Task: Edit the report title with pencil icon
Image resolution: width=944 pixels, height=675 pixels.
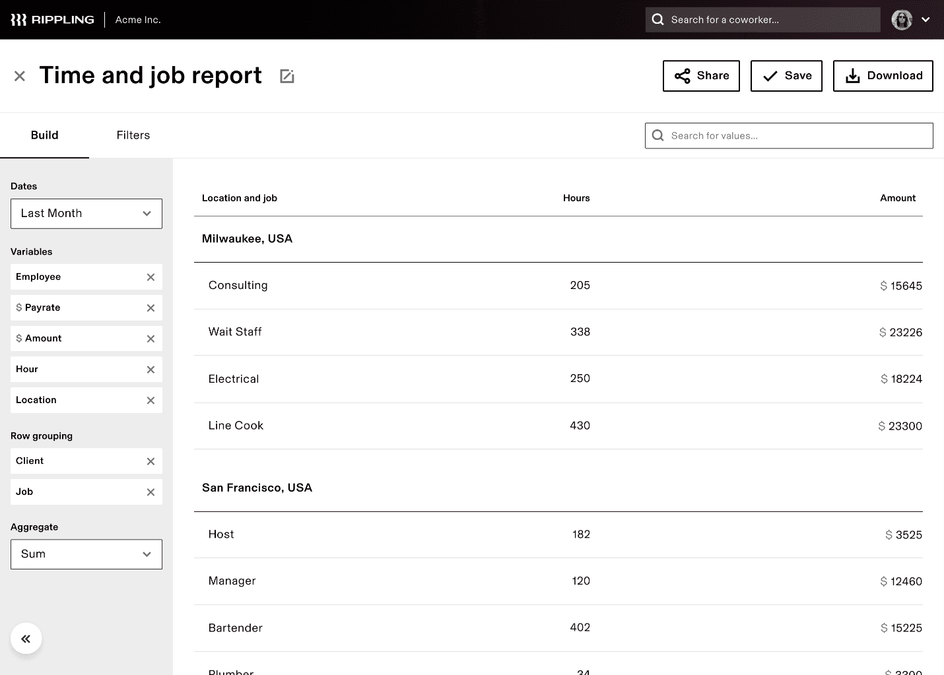Action: pos(287,77)
